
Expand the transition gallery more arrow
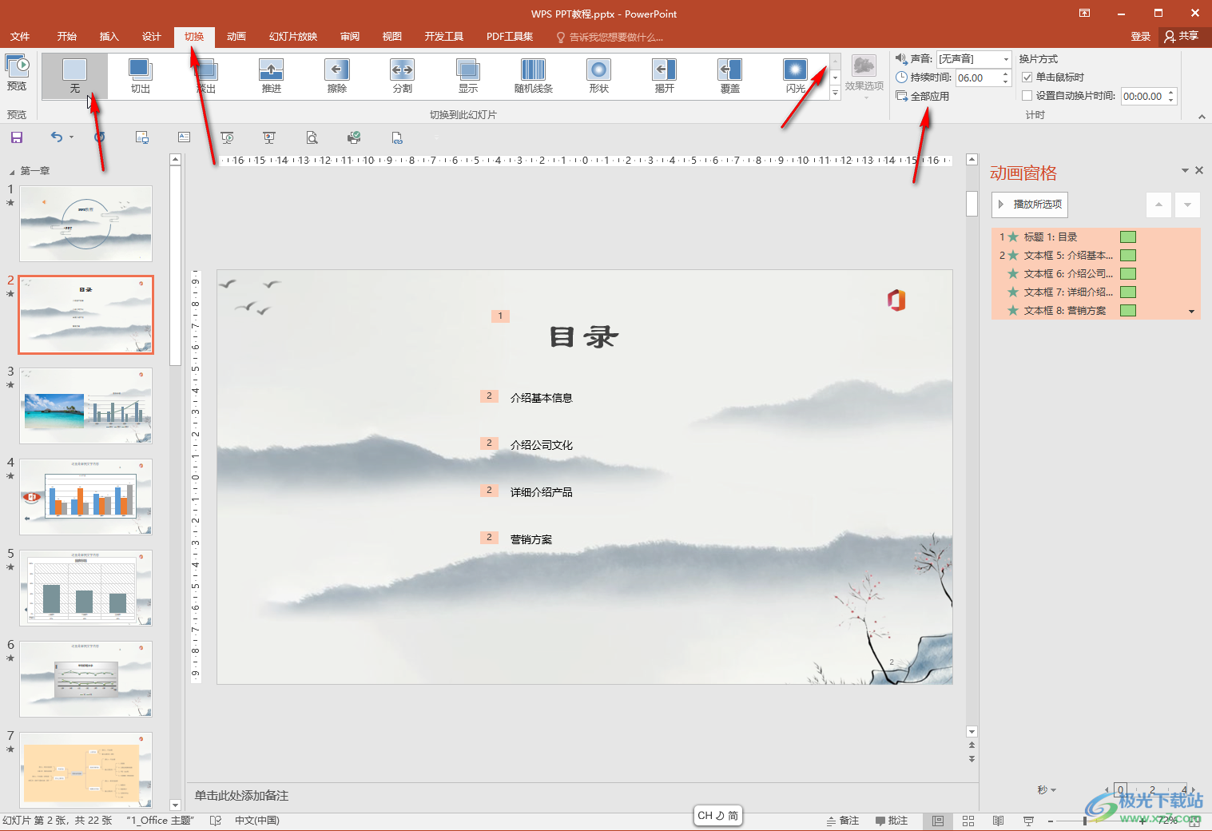pos(835,93)
